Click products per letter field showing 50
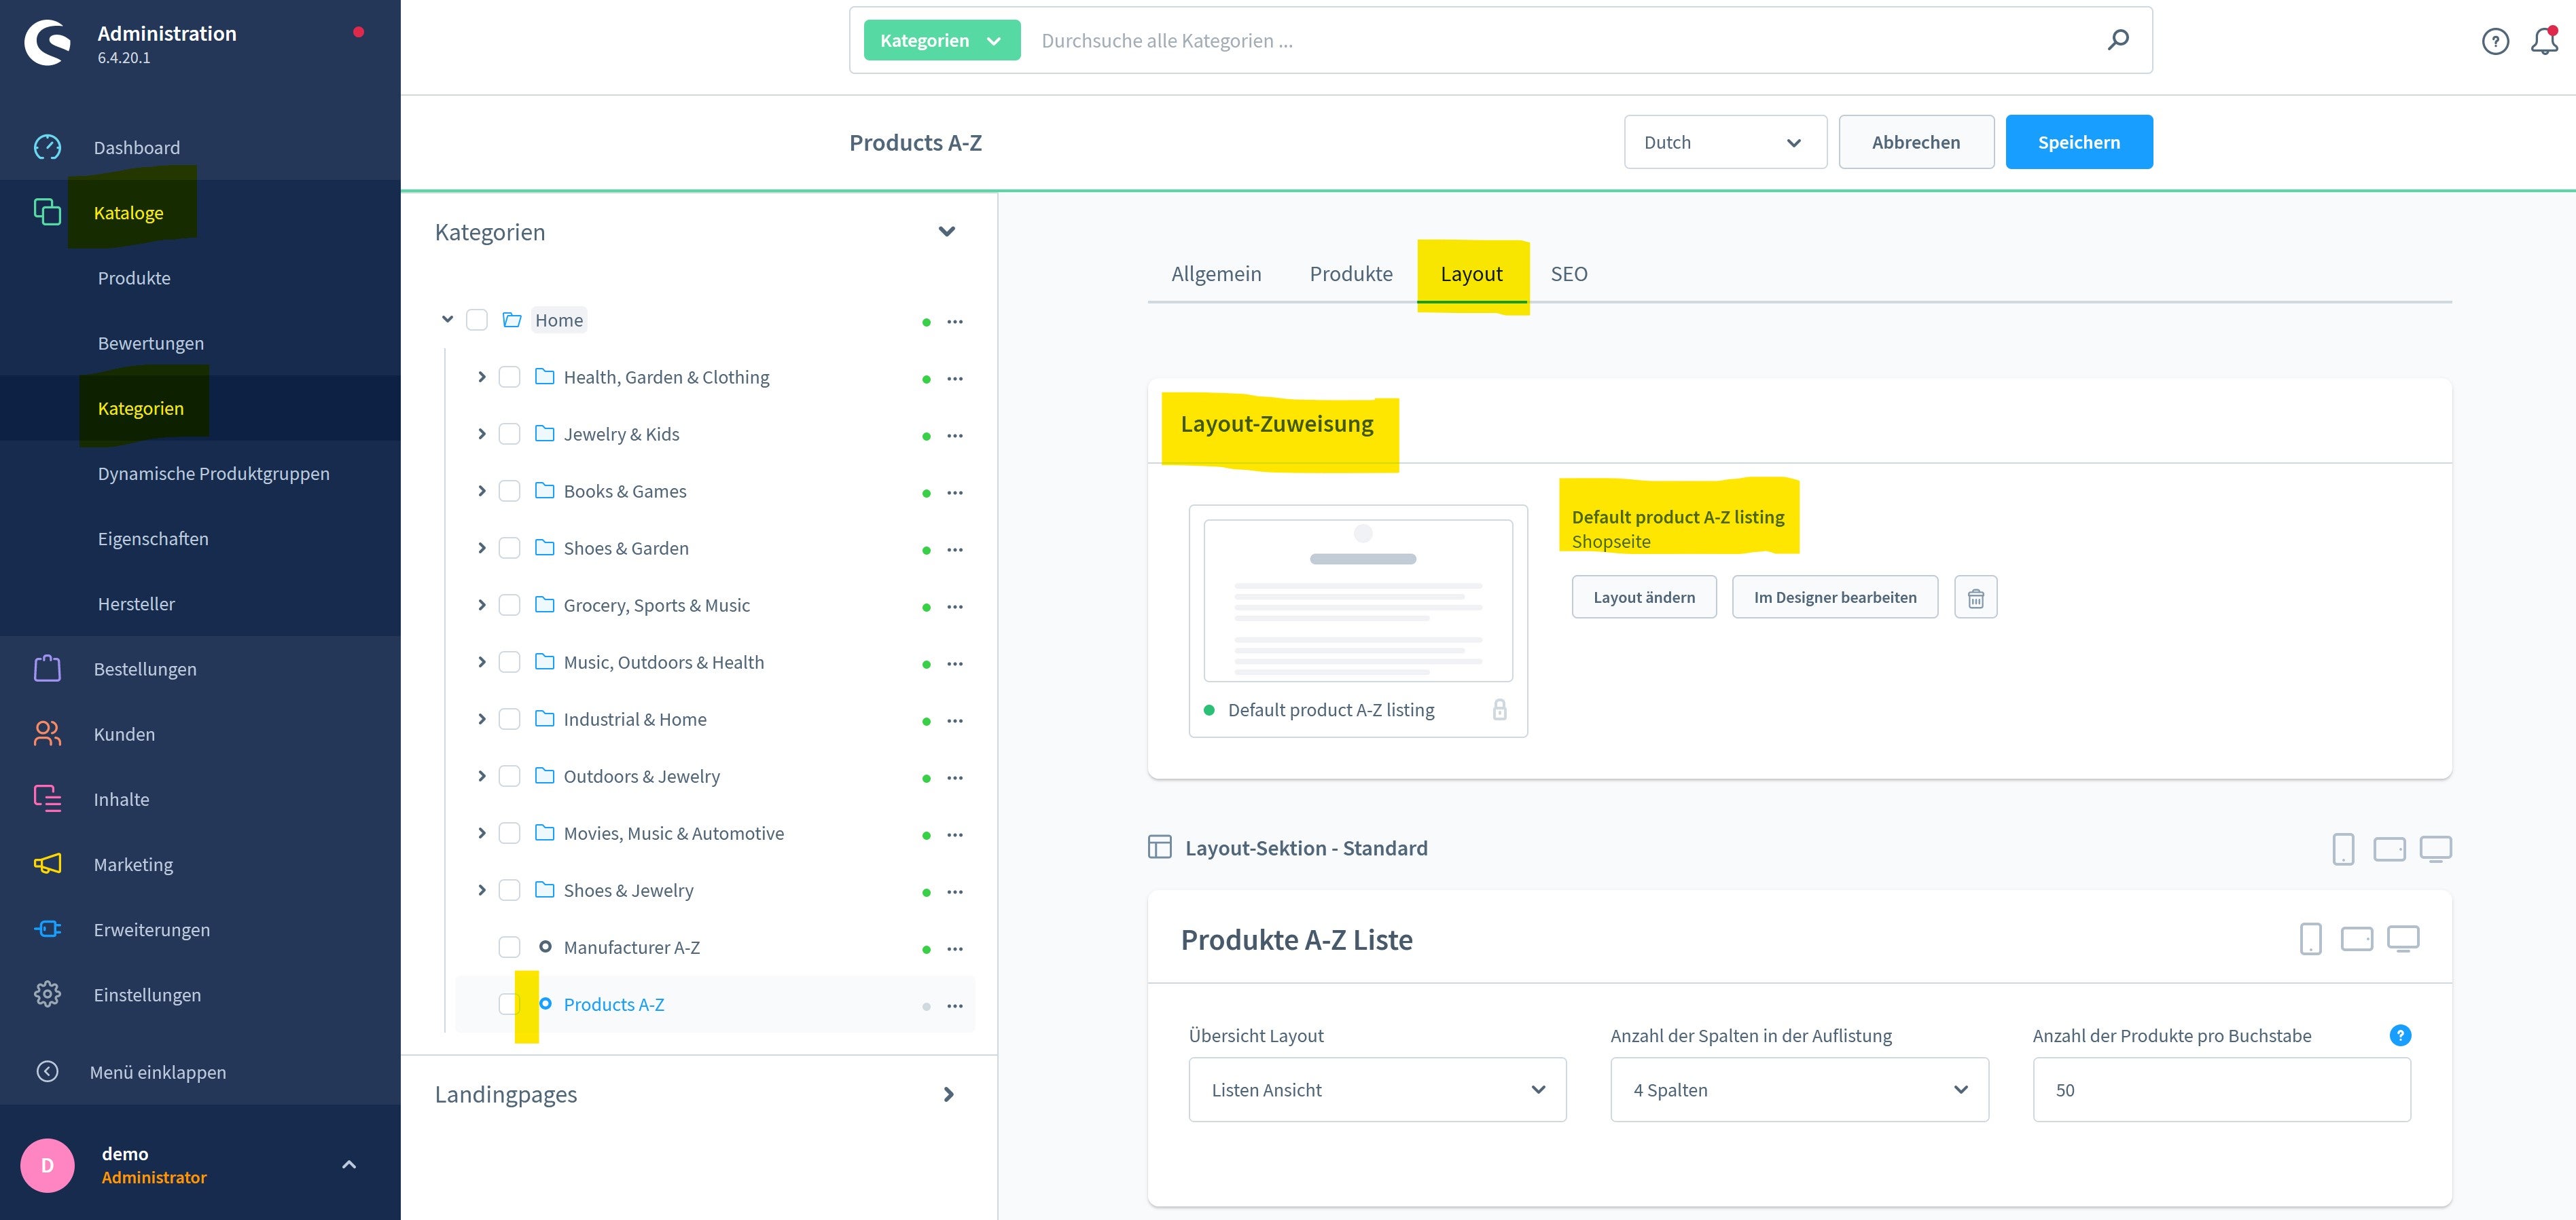This screenshot has height=1220, width=2576. pos(2221,1089)
